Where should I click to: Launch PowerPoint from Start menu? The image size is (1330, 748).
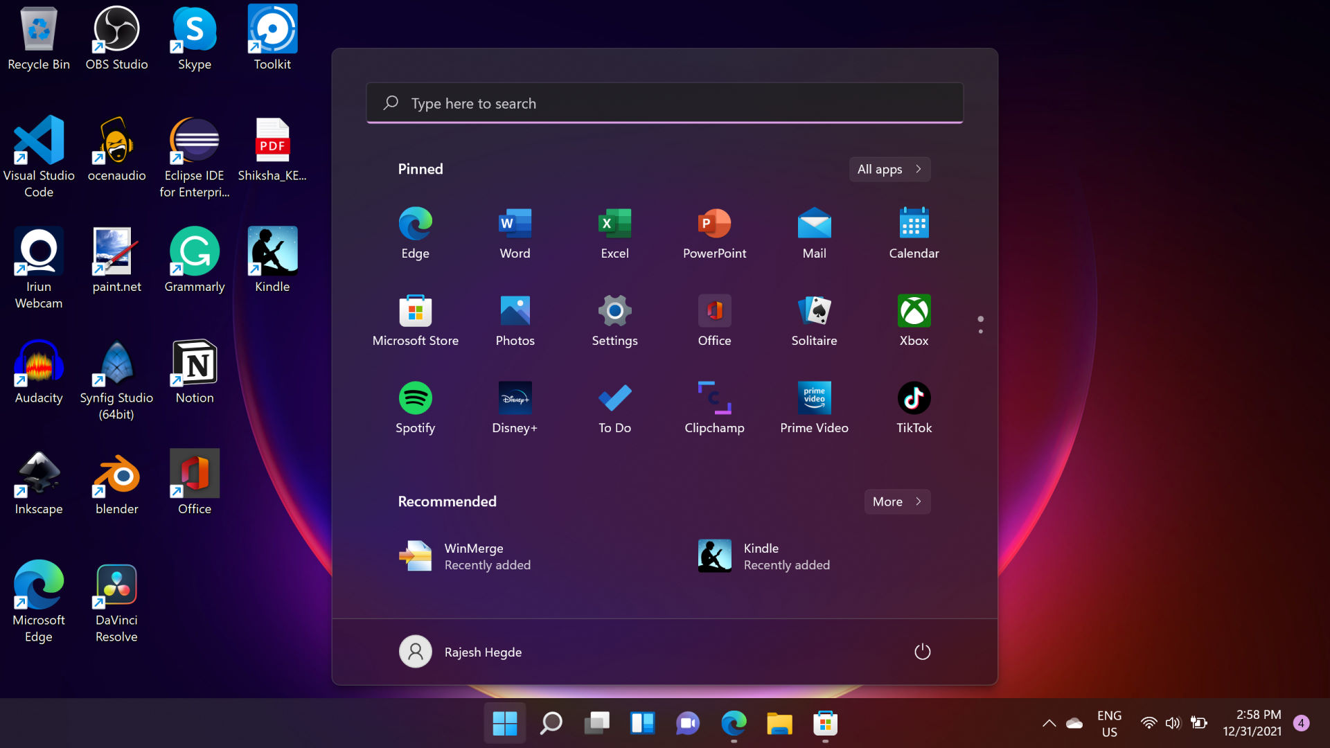pyautogui.click(x=714, y=234)
